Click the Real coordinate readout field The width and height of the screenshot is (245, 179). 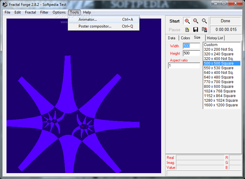[x=200, y=157]
